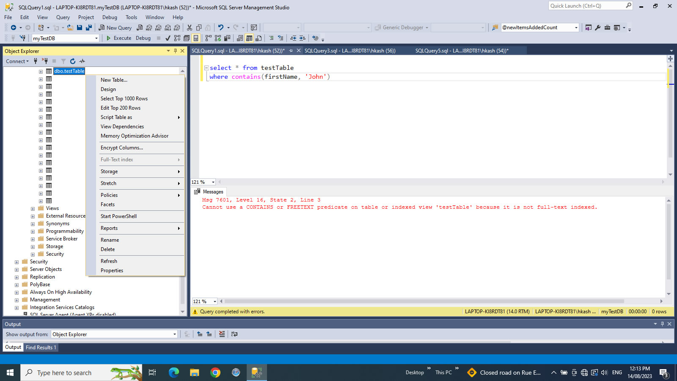This screenshot has width=677, height=381.
Task: Click the Navigate Backward arrow icon
Action: (x=14, y=28)
